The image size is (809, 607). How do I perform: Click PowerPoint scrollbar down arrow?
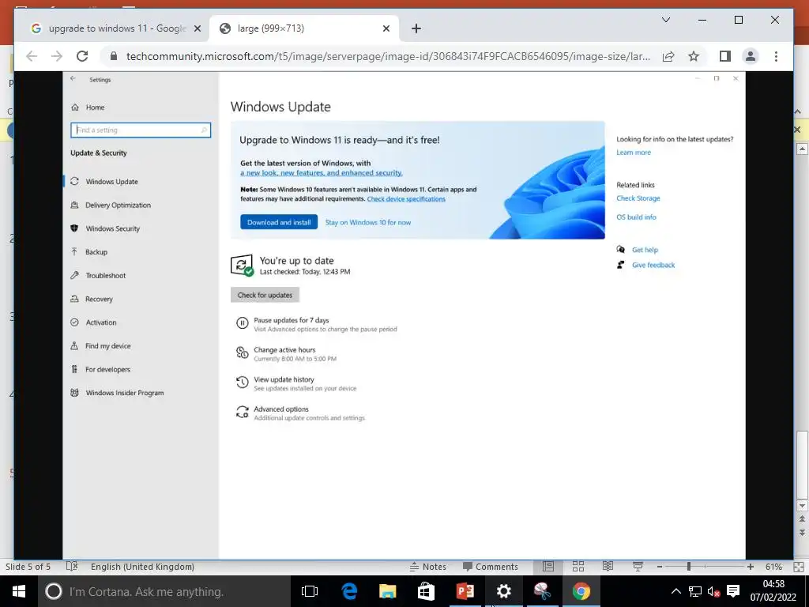pos(802,505)
